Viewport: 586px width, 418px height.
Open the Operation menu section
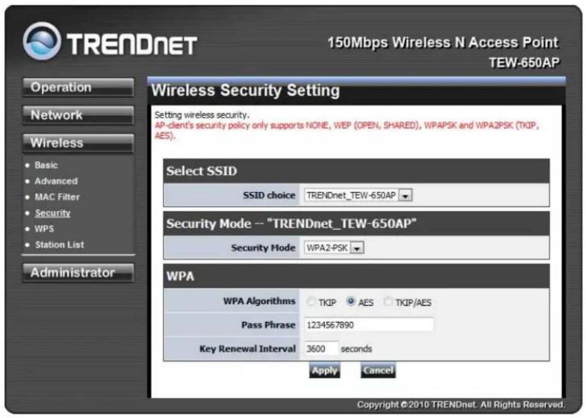tap(78, 88)
